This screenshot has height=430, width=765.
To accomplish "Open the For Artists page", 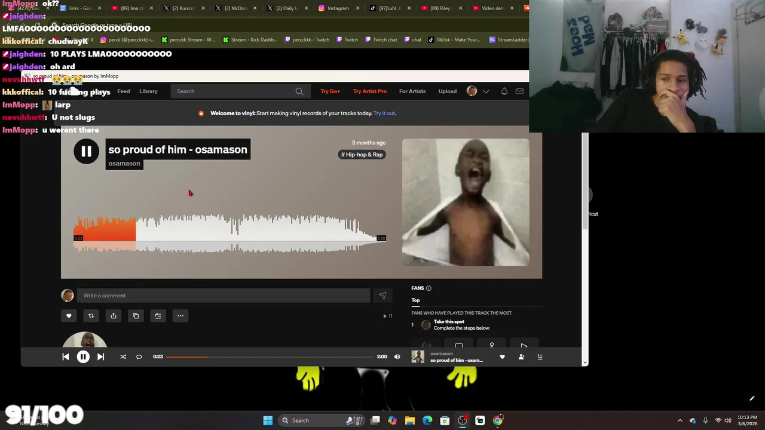I will coord(412,91).
